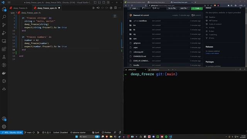This screenshot has height=139, width=247.
Task: Open errors and warnings in status bar
Action: pos(46,132)
